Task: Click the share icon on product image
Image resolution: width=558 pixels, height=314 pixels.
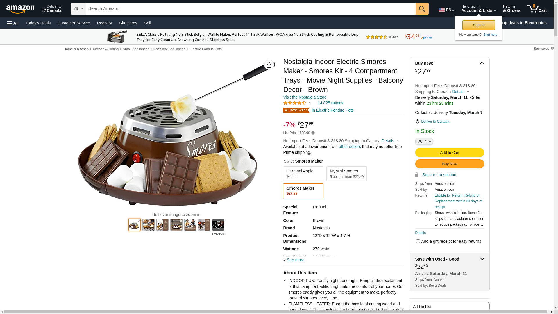Action: pyautogui.click(x=269, y=65)
